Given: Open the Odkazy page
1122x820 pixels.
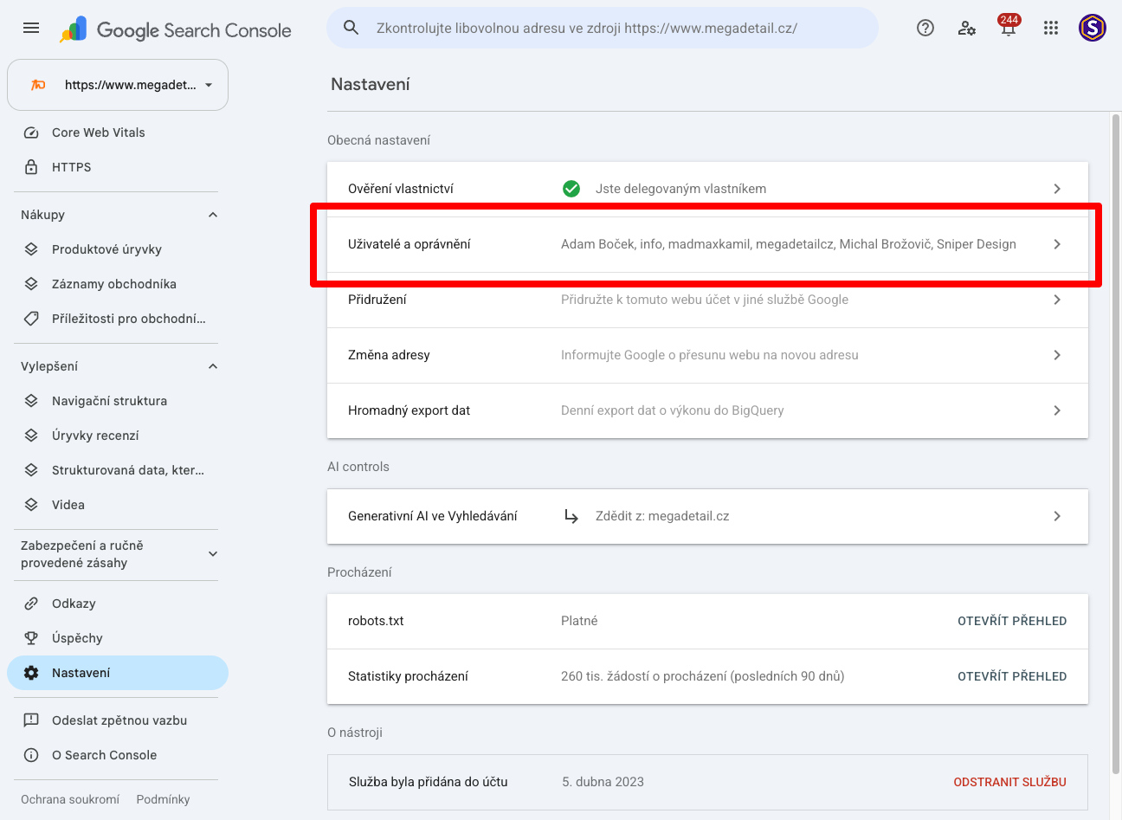Looking at the screenshot, I should tap(118, 604).
